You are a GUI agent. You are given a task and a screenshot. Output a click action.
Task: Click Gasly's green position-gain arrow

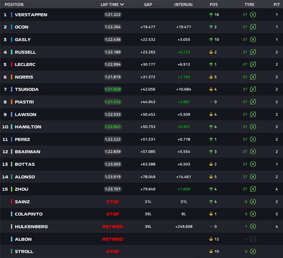tap(211, 40)
